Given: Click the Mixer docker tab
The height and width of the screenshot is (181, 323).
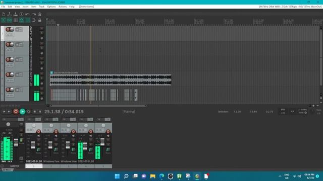Looking at the screenshot, I should [x=7, y=170].
